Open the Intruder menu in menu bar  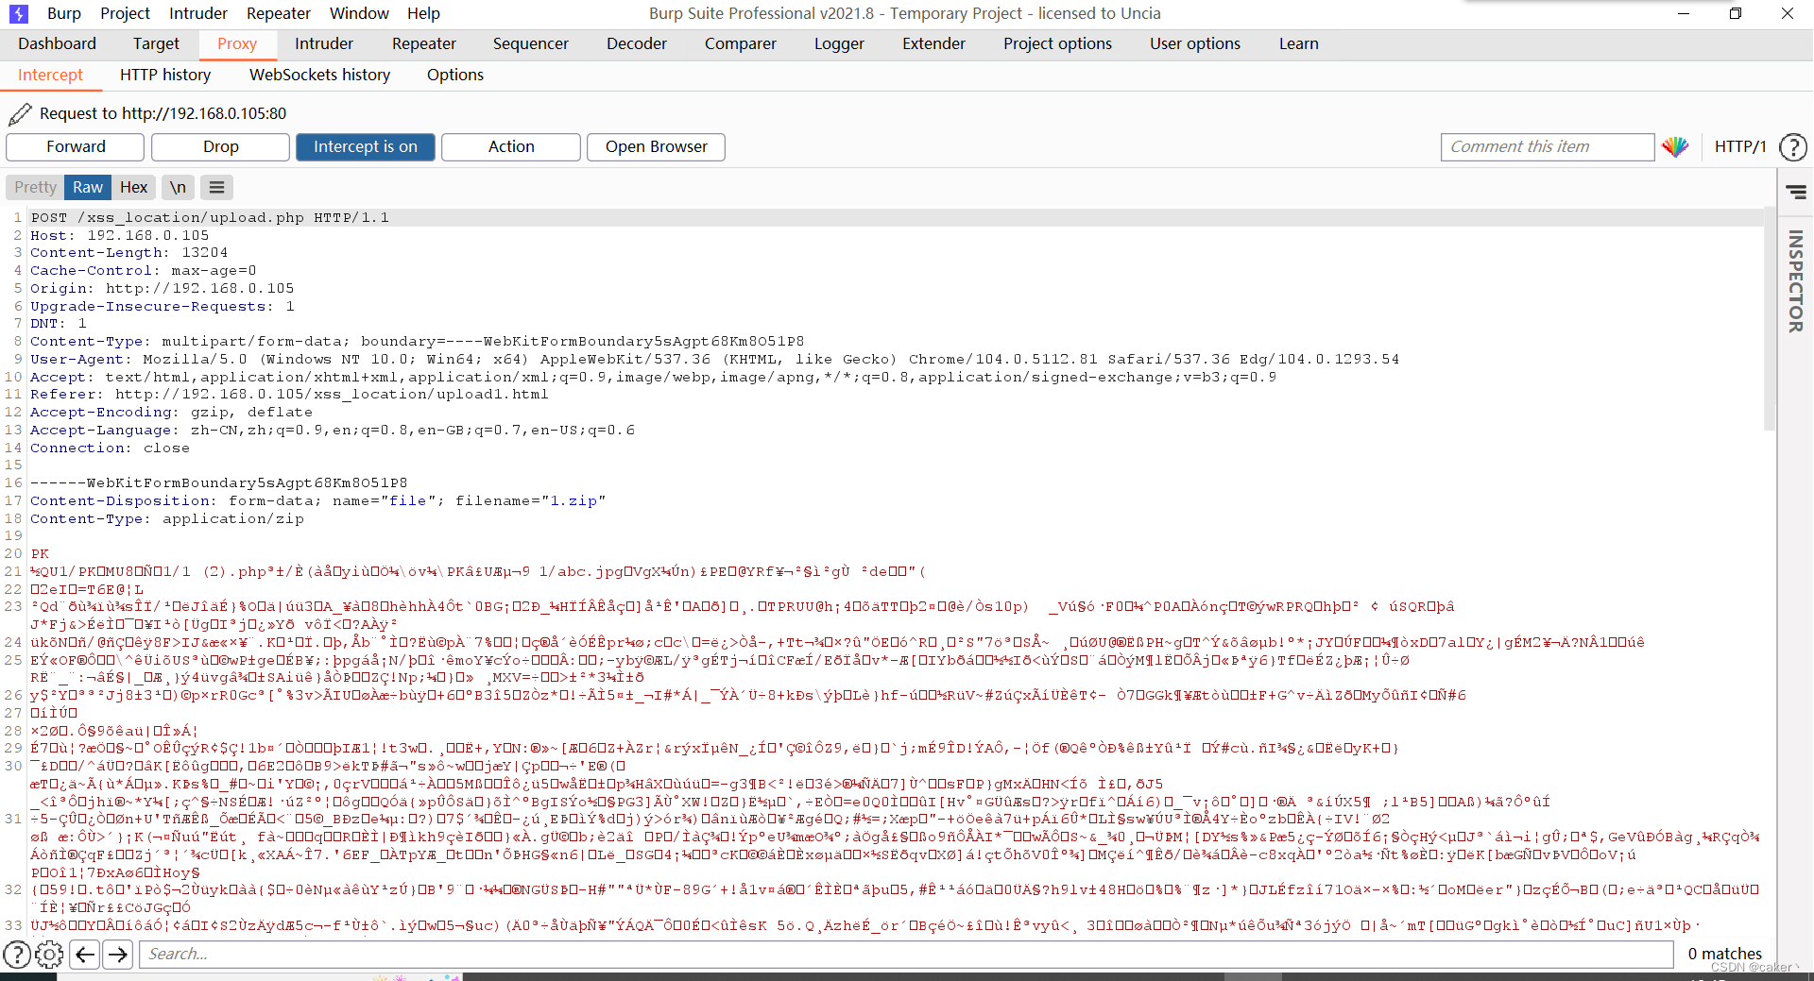[198, 13]
